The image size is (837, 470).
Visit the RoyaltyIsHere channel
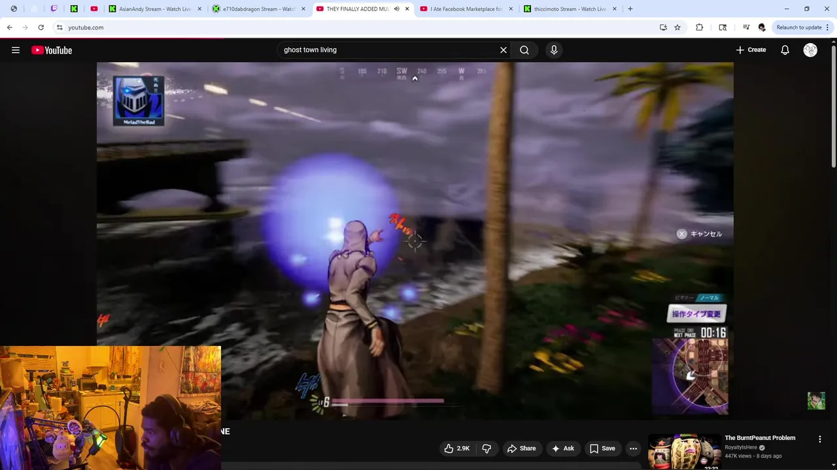click(741, 448)
